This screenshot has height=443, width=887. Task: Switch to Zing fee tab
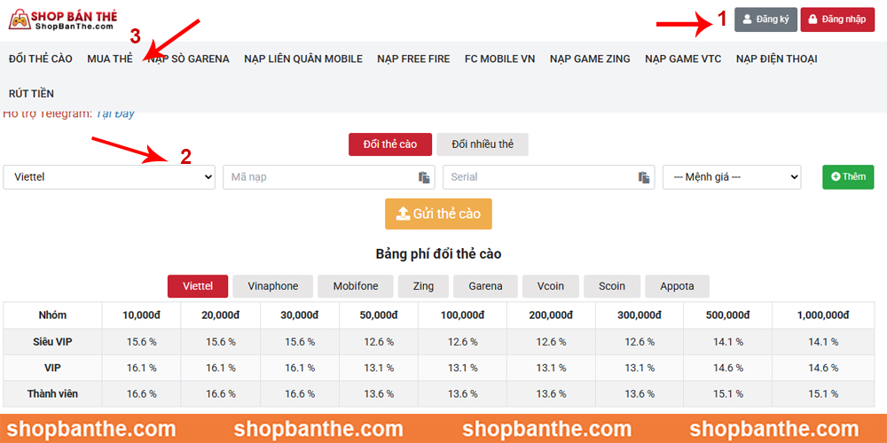(424, 286)
